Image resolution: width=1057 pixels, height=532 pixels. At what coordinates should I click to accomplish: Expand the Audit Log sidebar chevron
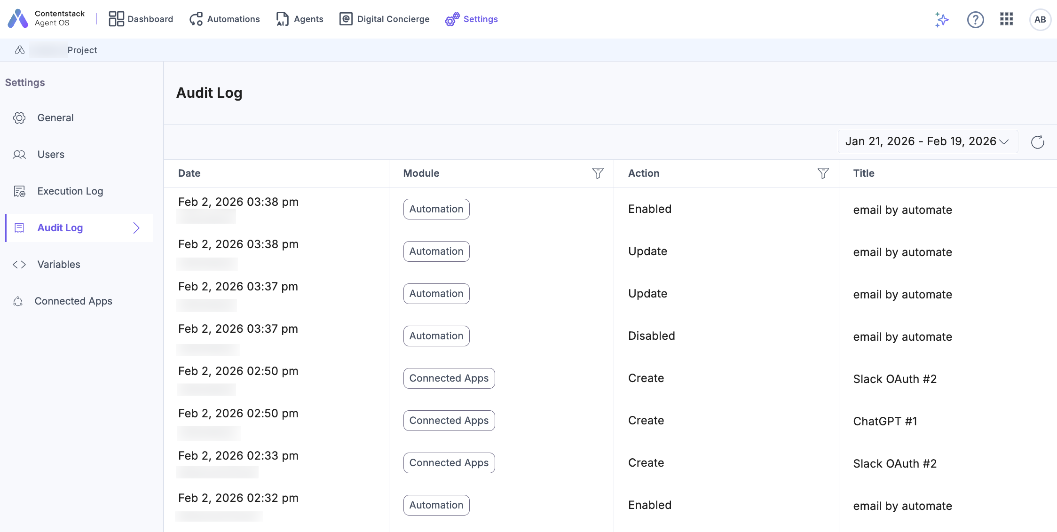(x=136, y=228)
